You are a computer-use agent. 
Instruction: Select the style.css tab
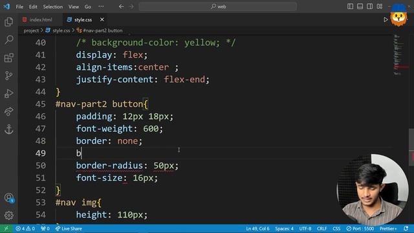pos(83,19)
